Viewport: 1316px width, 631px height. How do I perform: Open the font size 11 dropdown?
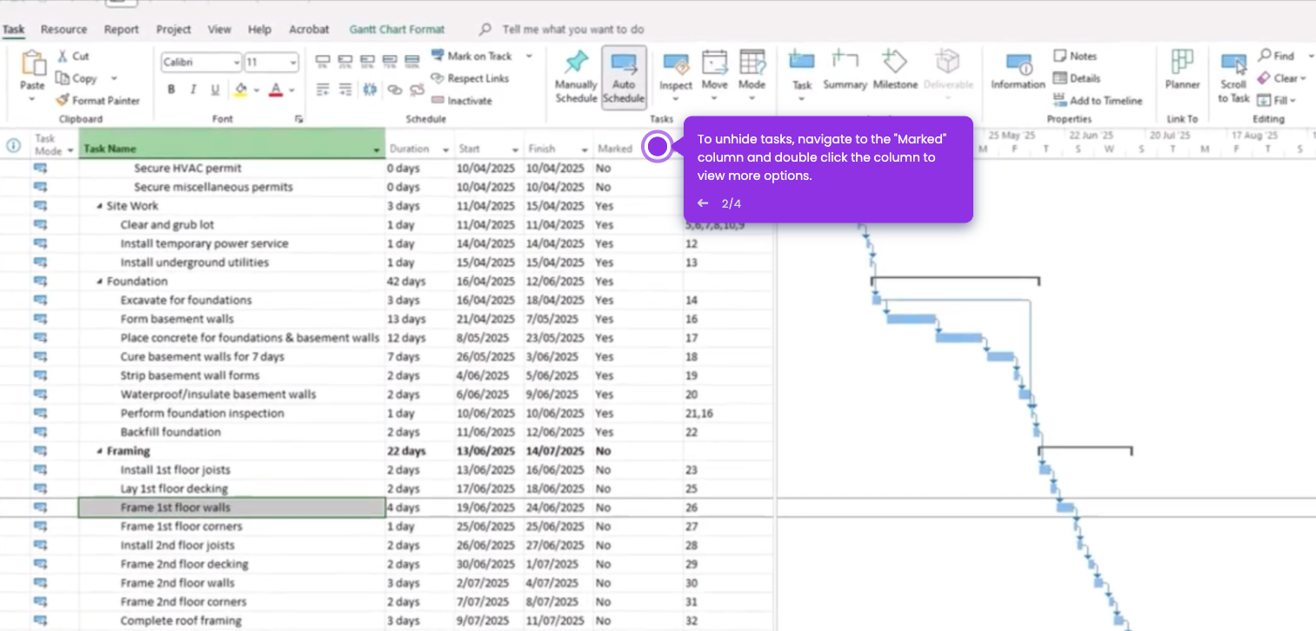[x=293, y=63]
